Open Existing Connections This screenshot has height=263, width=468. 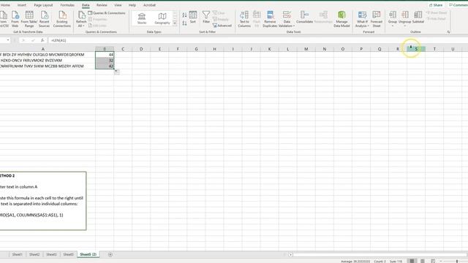pyautogui.click(x=62, y=19)
